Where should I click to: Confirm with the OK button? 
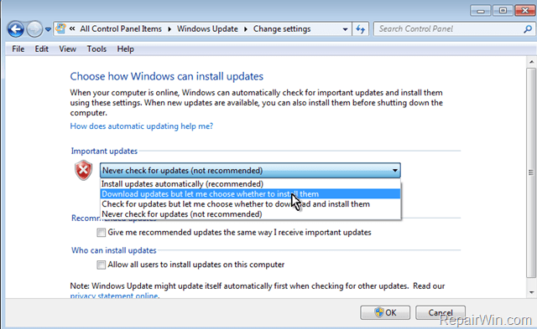(x=385, y=312)
